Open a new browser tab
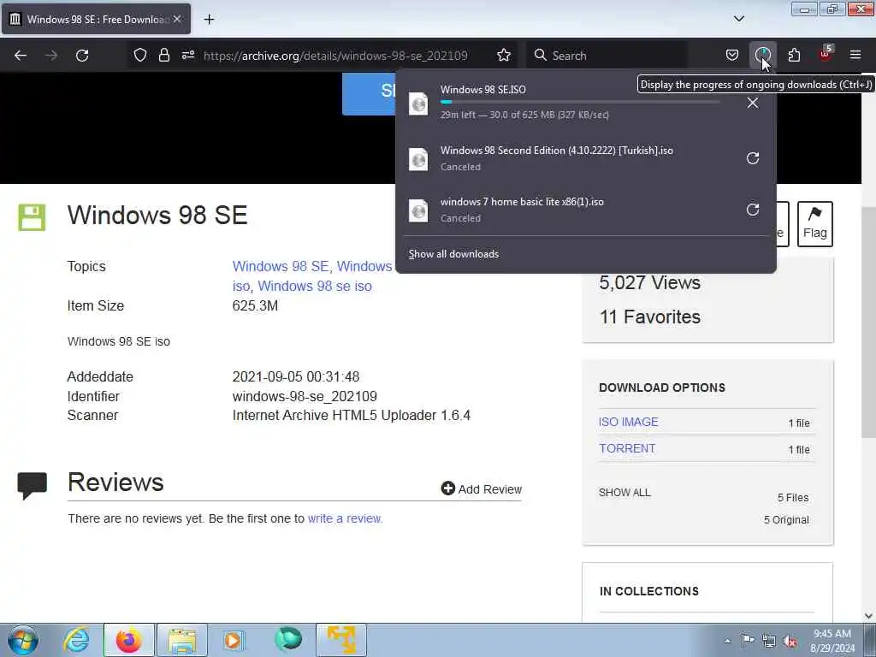This screenshot has width=876, height=657. 209,20
